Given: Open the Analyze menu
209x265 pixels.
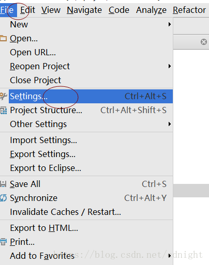Looking at the screenshot, I should (151, 10).
